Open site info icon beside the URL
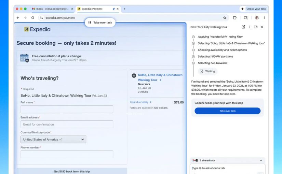Image resolution: width=282 pixels, height=174 pixels. point(42,18)
